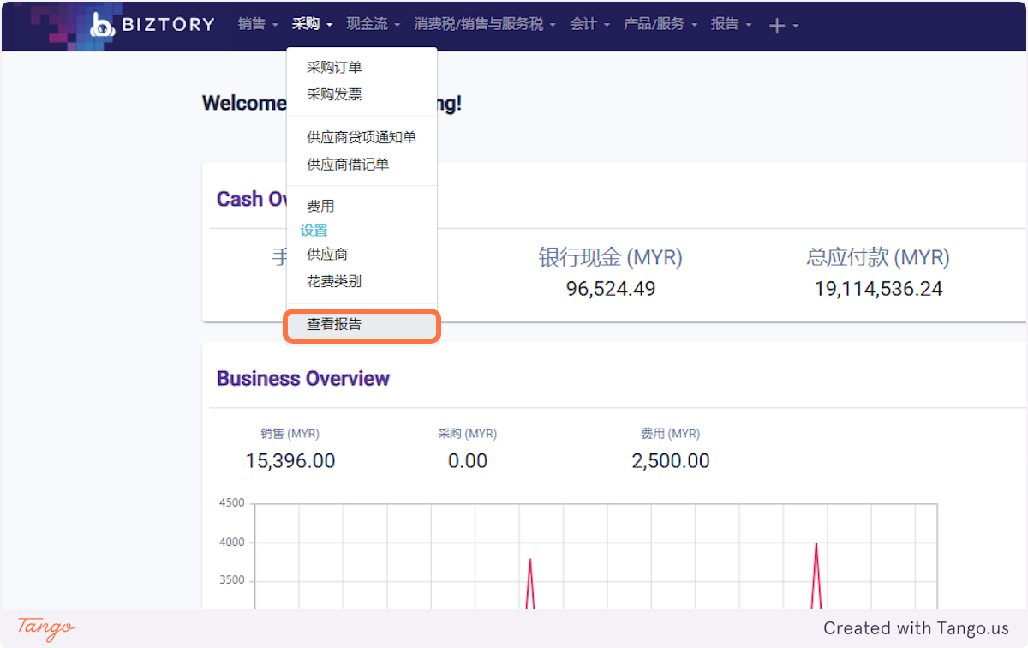Click the 销售 (MYR) overview label
The image size is (1028, 648).
click(290, 435)
